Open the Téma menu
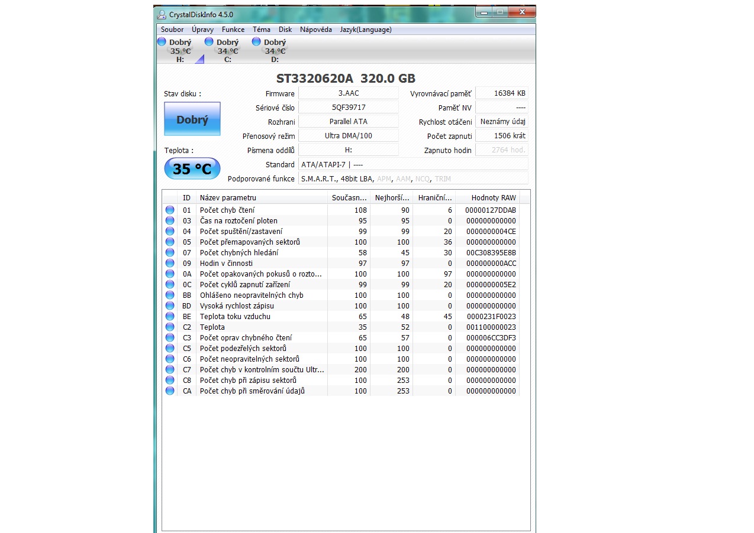This screenshot has height=533, width=754. click(262, 30)
